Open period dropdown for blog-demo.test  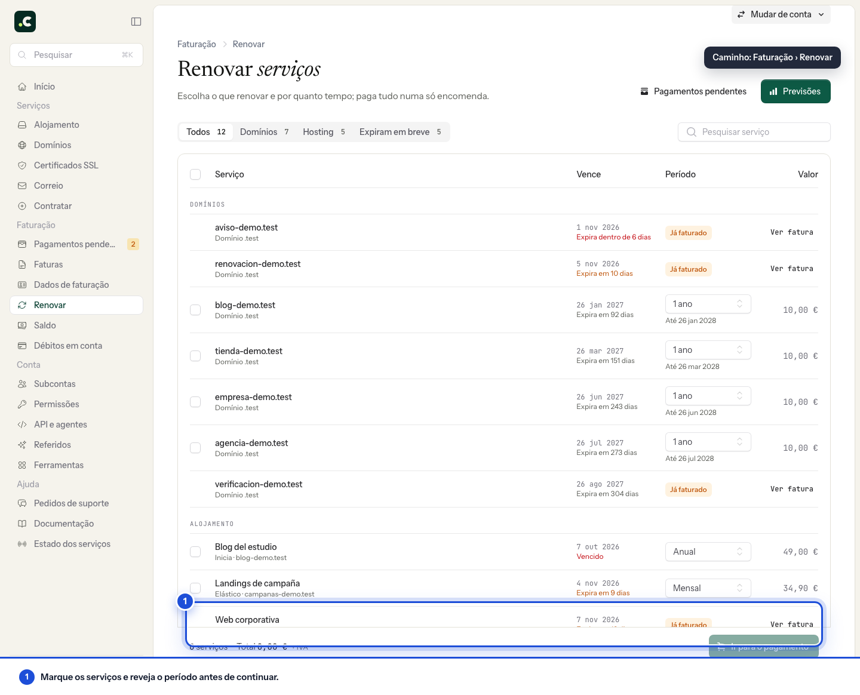pos(708,304)
